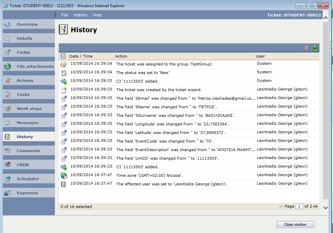Select the 'EventDescription' field change row

point(189,150)
